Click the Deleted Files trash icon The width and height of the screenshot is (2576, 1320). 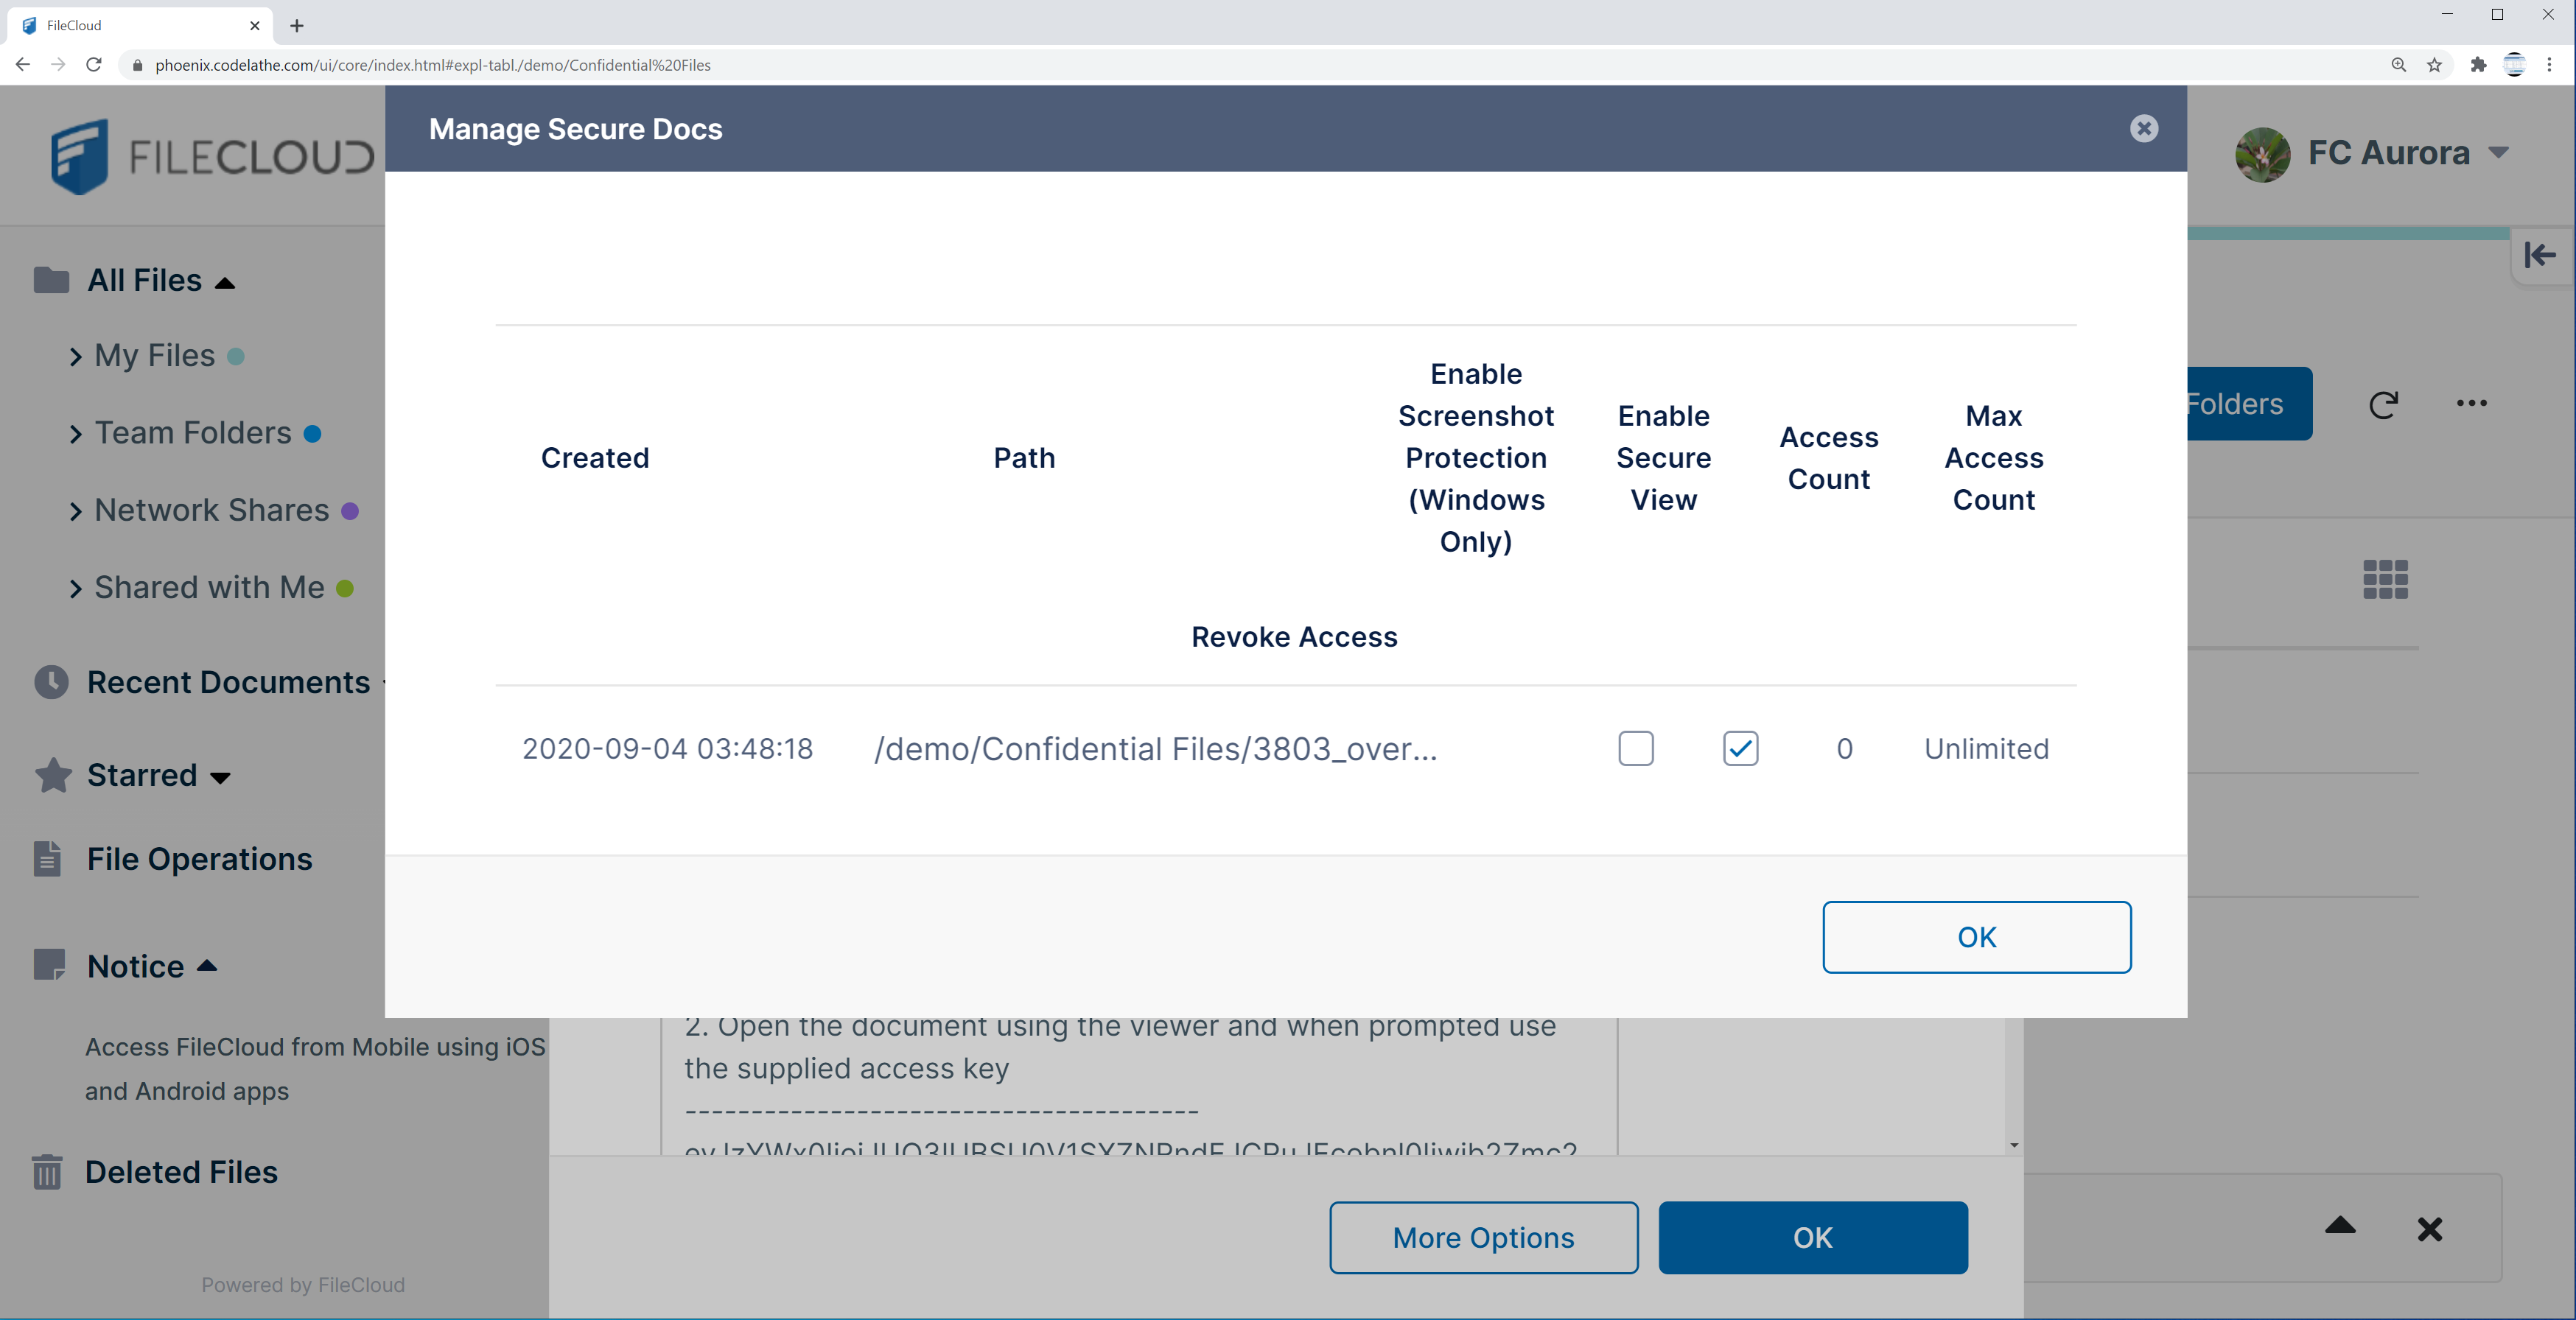tap(49, 1170)
